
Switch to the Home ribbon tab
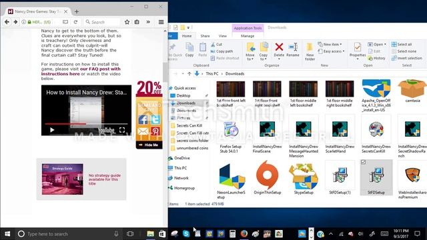[x=187, y=36]
